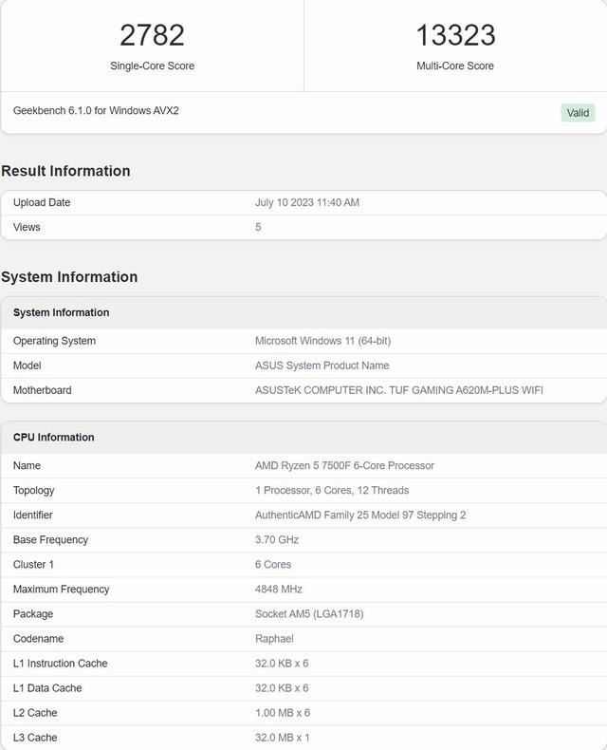Click the Single-Core Score label
This screenshot has height=750, width=607.
[152, 66]
